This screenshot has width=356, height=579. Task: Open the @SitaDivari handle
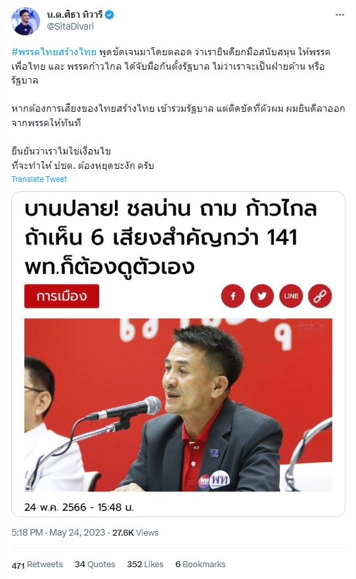70,26
